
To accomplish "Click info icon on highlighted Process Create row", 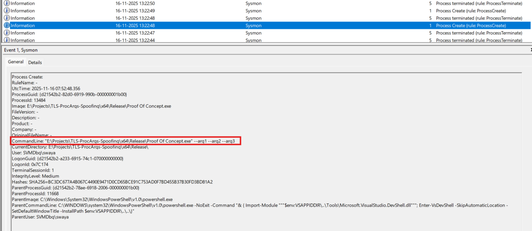I will point(7,25).
